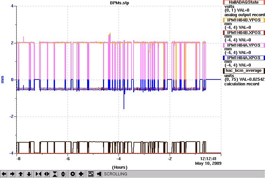Image resolution: width=265 pixels, height=178 pixels.
Task: Click the -6 tick label on the time axis
Action: tap(68, 159)
